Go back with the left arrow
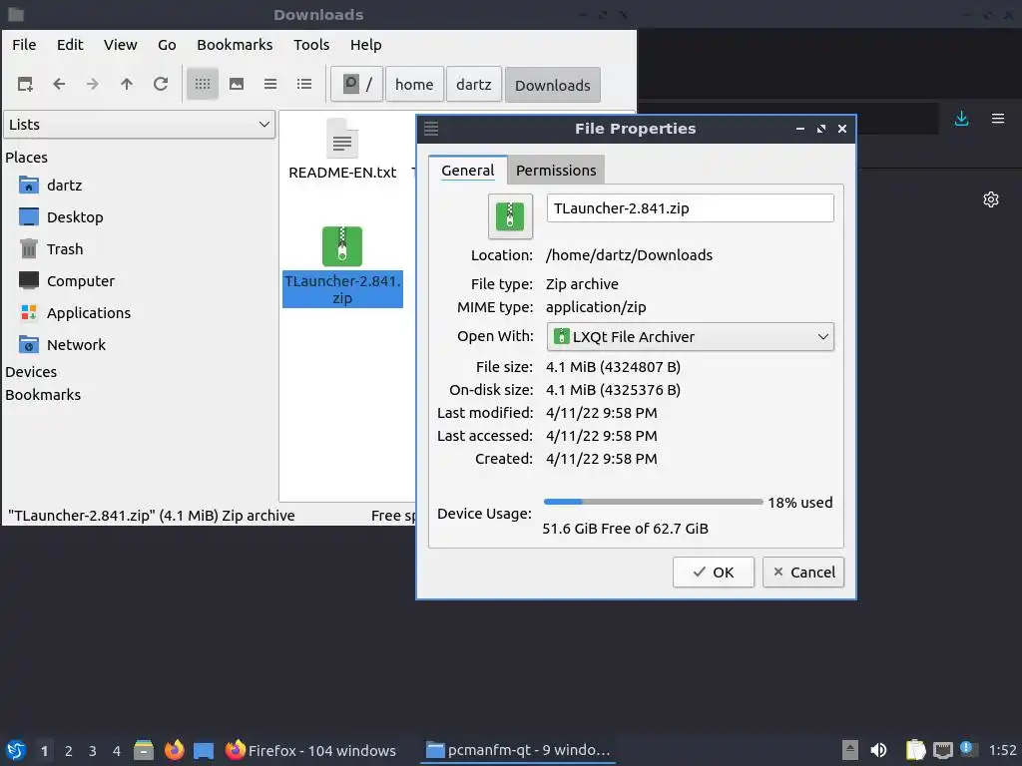 click(59, 84)
